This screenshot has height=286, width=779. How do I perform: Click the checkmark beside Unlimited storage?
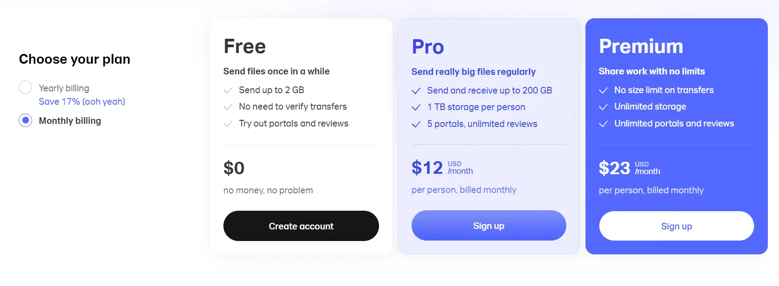tap(604, 106)
